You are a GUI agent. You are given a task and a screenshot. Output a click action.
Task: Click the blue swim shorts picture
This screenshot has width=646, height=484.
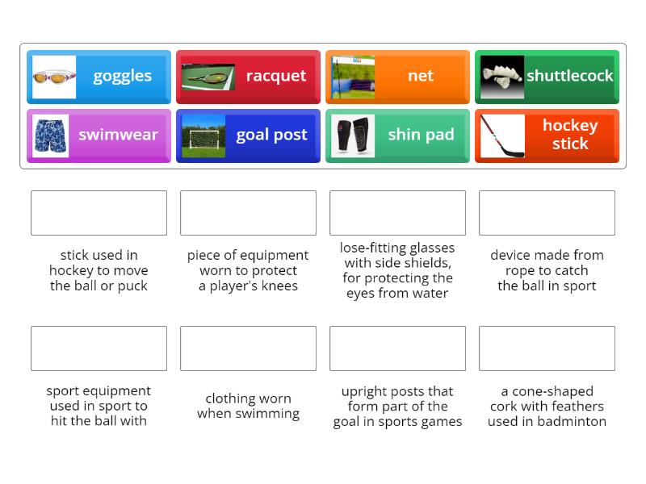point(51,136)
